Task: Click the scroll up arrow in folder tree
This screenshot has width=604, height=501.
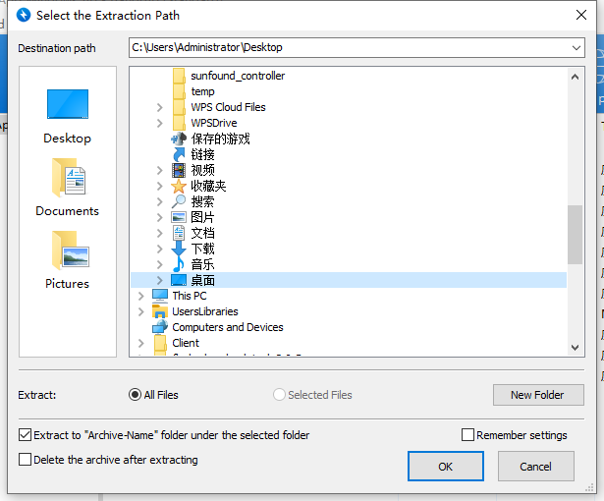Action: [x=575, y=77]
